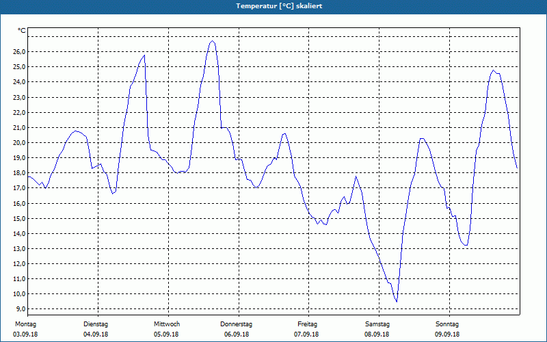Select the Donnerstag day label
Viewport: 547px width, 342px height.
click(x=236, y=324)
